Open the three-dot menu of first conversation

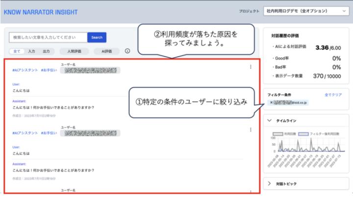point(251,67)
